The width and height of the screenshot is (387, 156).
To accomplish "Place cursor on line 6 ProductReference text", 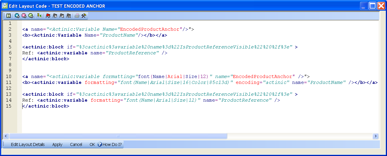I will (132, 53).
